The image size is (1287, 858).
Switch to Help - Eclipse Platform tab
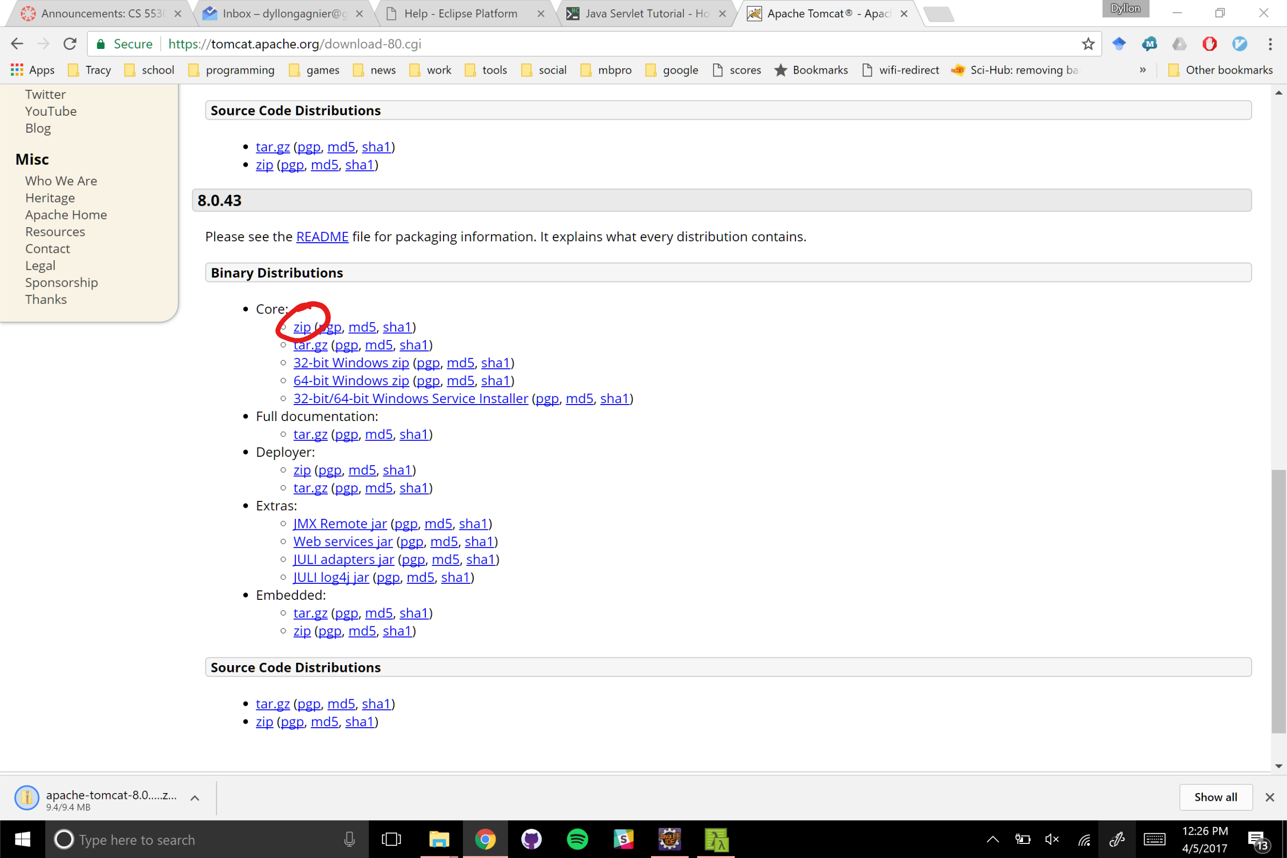point(460,14)
